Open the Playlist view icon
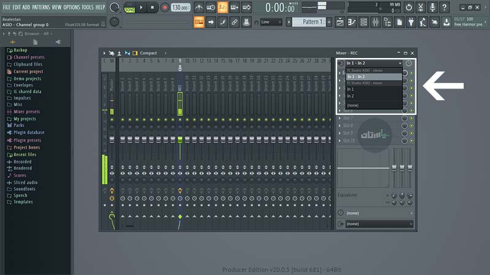 340,22
